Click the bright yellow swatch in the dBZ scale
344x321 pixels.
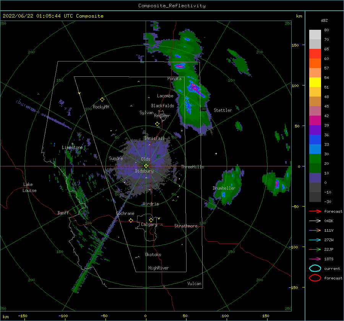[x=315, y=82]
